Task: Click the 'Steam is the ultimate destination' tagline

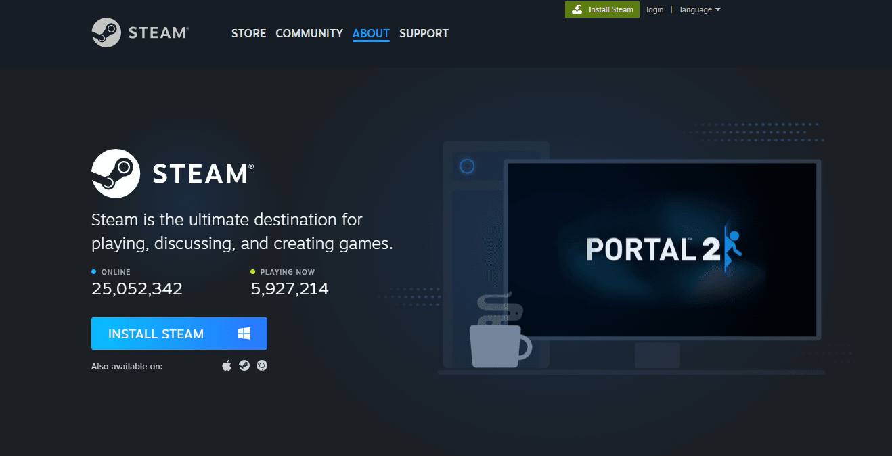Action: (242, 231)
